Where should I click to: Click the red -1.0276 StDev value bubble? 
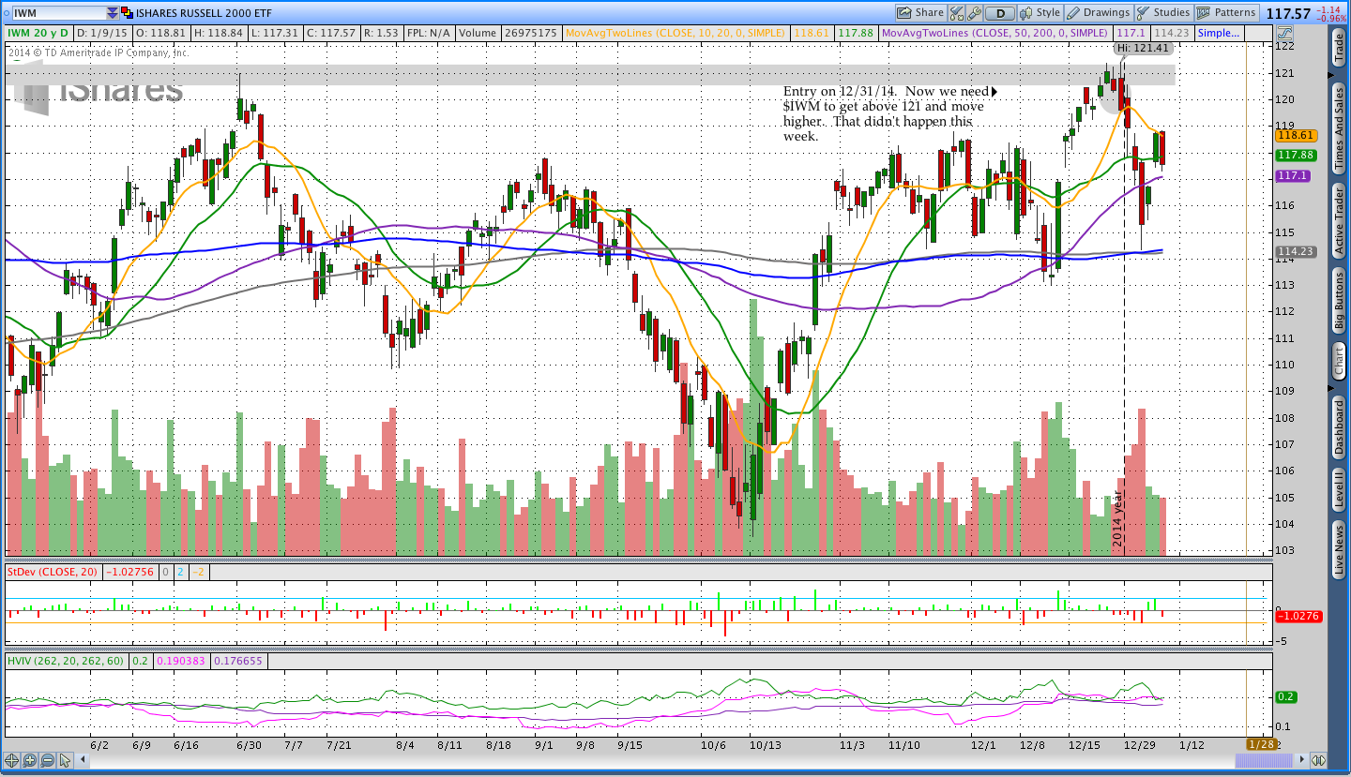(1300, 616)
